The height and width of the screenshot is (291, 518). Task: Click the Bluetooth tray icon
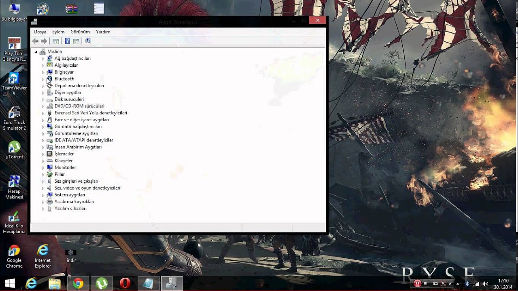coord(467,284)
